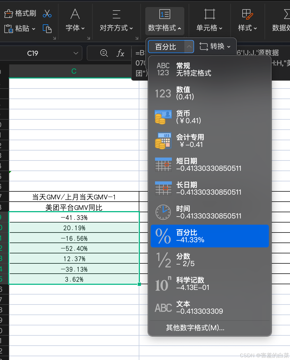Click the long date calendar icon
The image size is (290, 360).
163,188
